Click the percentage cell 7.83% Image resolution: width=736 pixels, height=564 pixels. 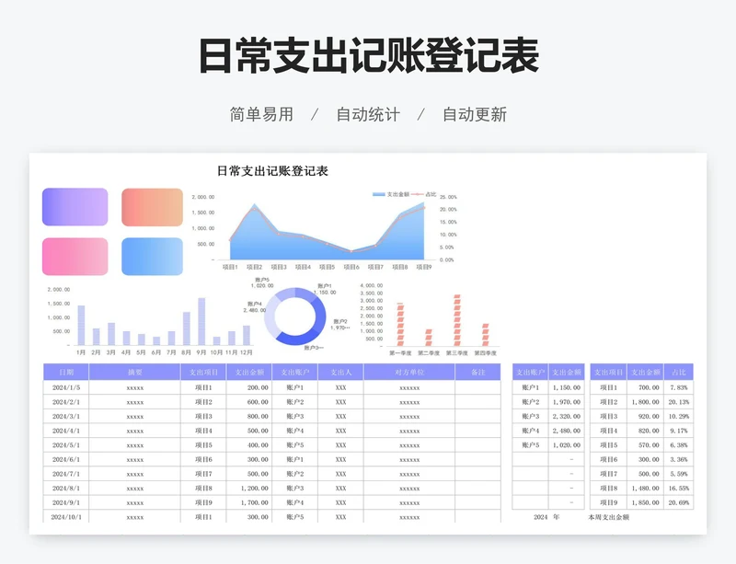(679, 387)
